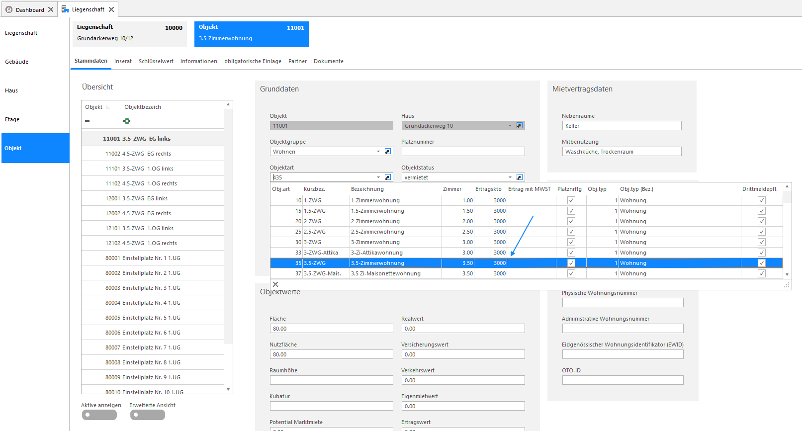Select Gebäude in the left navigation
The height and width of the screenshot is (431, 802).
tap(17, 62)
